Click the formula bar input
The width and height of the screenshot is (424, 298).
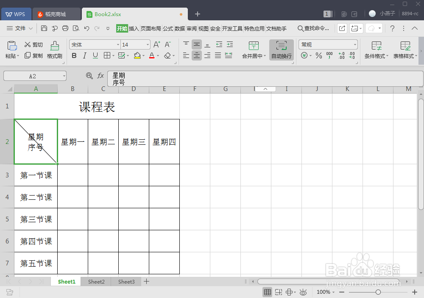(x=265, y=79)
